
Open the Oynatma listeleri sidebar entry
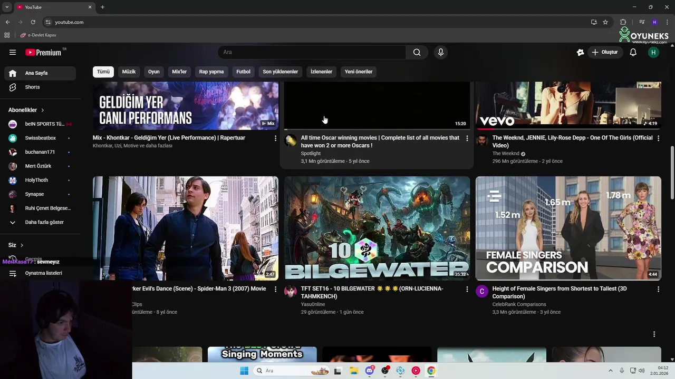click(40, 273)
